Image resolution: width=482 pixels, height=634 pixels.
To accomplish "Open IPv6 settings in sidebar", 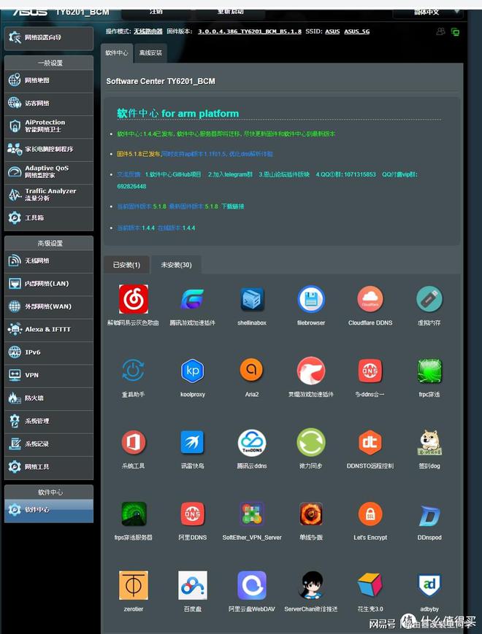I will point(48,352).
